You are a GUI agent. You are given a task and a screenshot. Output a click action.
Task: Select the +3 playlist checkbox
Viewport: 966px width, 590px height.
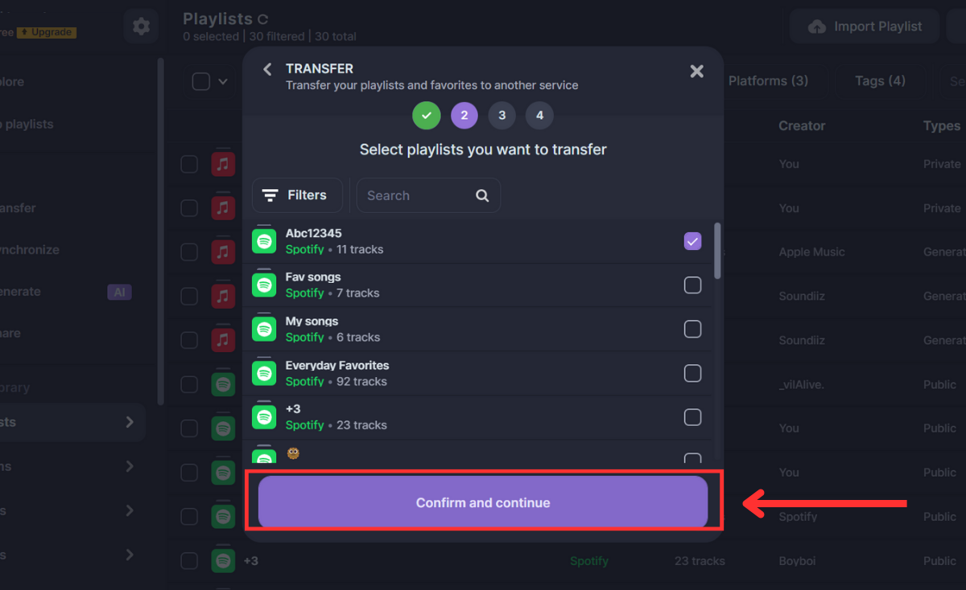692,417
